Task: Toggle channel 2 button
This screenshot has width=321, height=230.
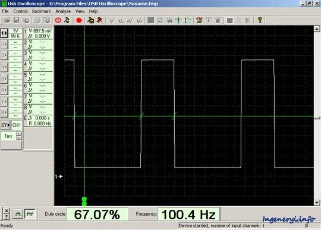Action: (4, 45)
